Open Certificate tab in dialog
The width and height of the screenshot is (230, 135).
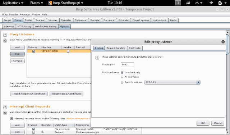(x=135, y=48)
